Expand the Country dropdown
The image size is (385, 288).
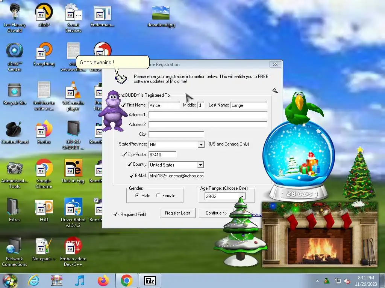click(201, 165)
